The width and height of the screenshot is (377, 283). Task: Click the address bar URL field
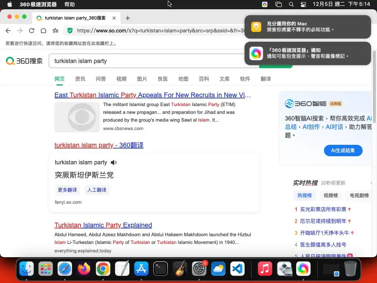click(x=160, y=31)
